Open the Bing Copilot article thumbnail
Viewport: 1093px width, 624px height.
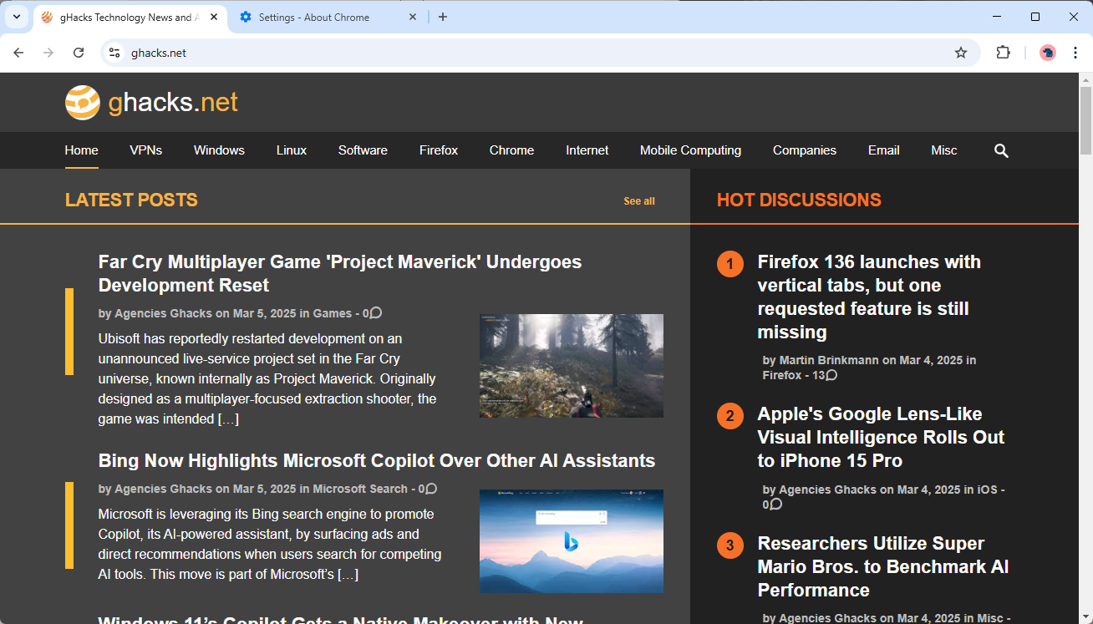pos(571,540)
